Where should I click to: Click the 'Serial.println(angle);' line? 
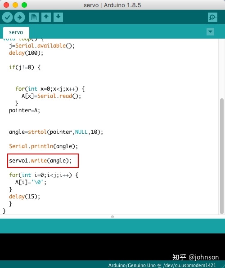click(43, 146)
